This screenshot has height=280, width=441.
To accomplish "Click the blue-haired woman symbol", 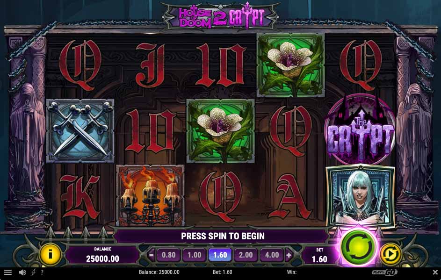I will click(360, 196).
